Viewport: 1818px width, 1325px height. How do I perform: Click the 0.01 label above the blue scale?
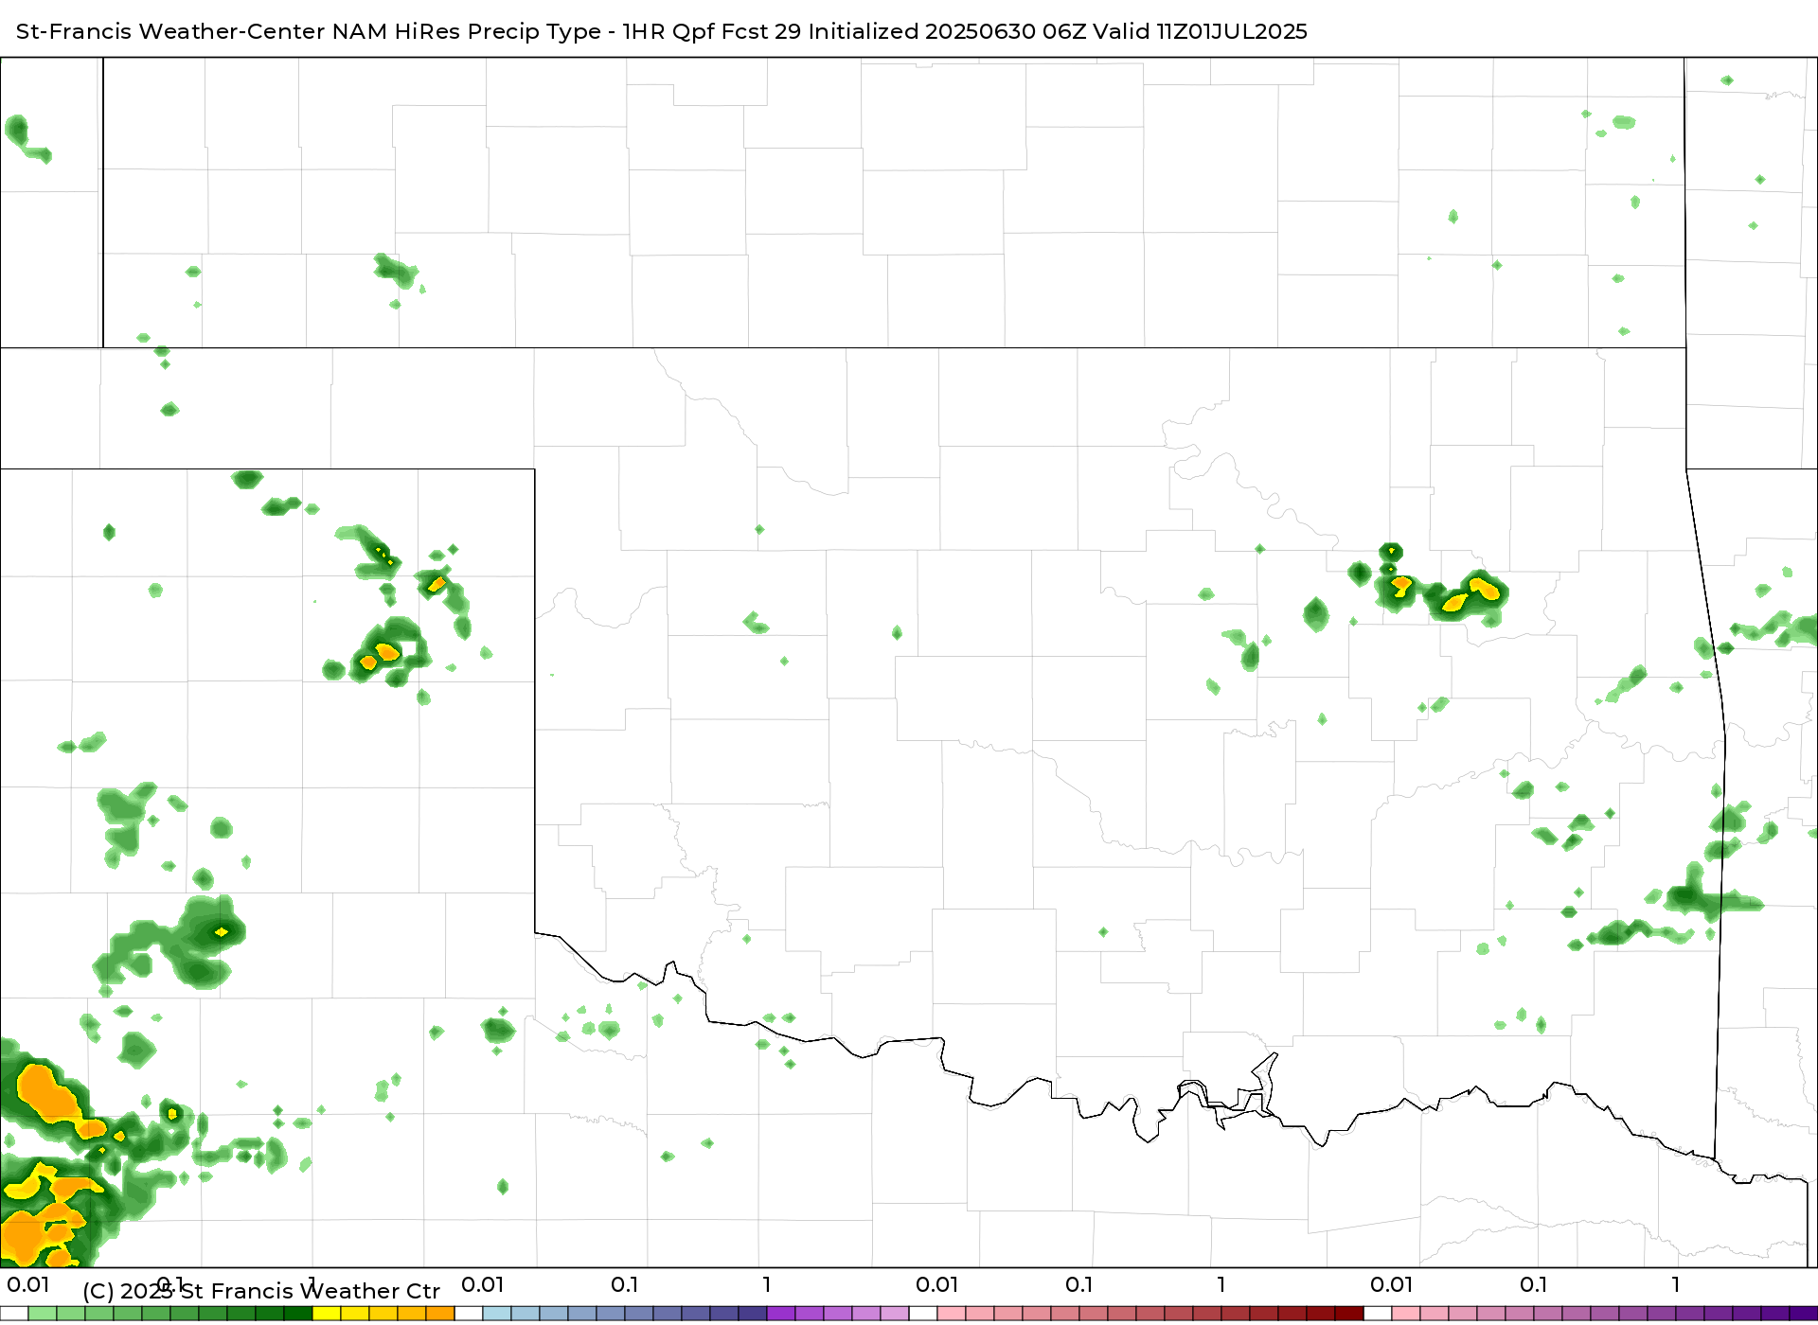[483, 1284]
